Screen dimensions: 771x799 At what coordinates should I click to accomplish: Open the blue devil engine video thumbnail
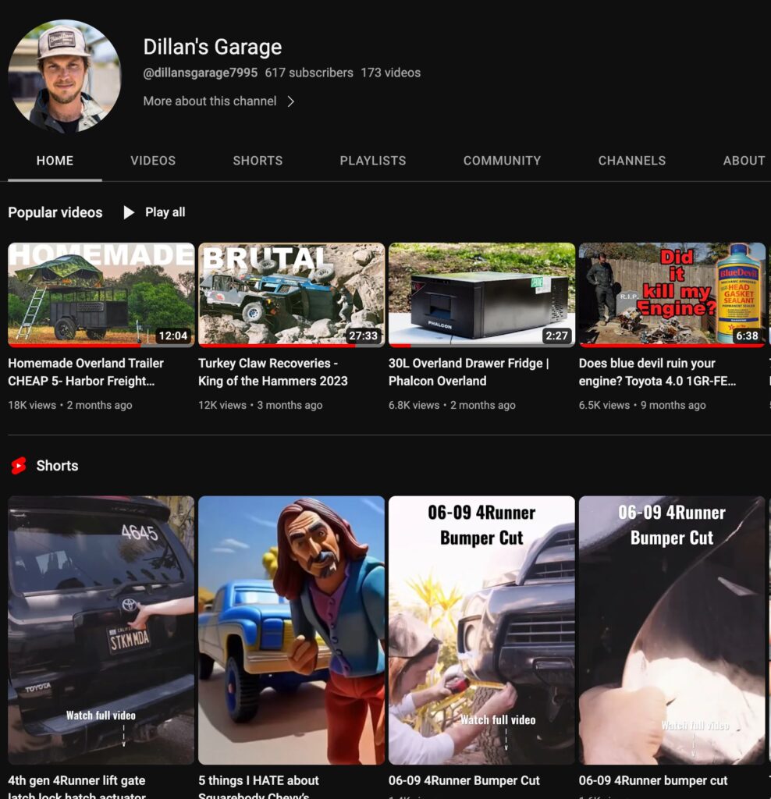[672, 295]
